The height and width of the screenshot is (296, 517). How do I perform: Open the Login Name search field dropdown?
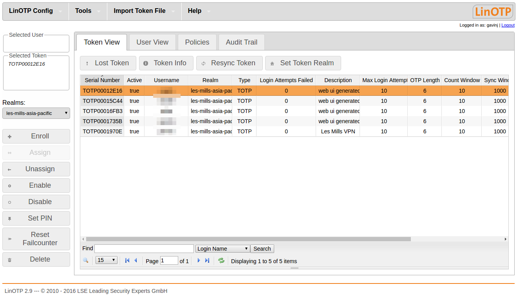[x=222, y=248]
